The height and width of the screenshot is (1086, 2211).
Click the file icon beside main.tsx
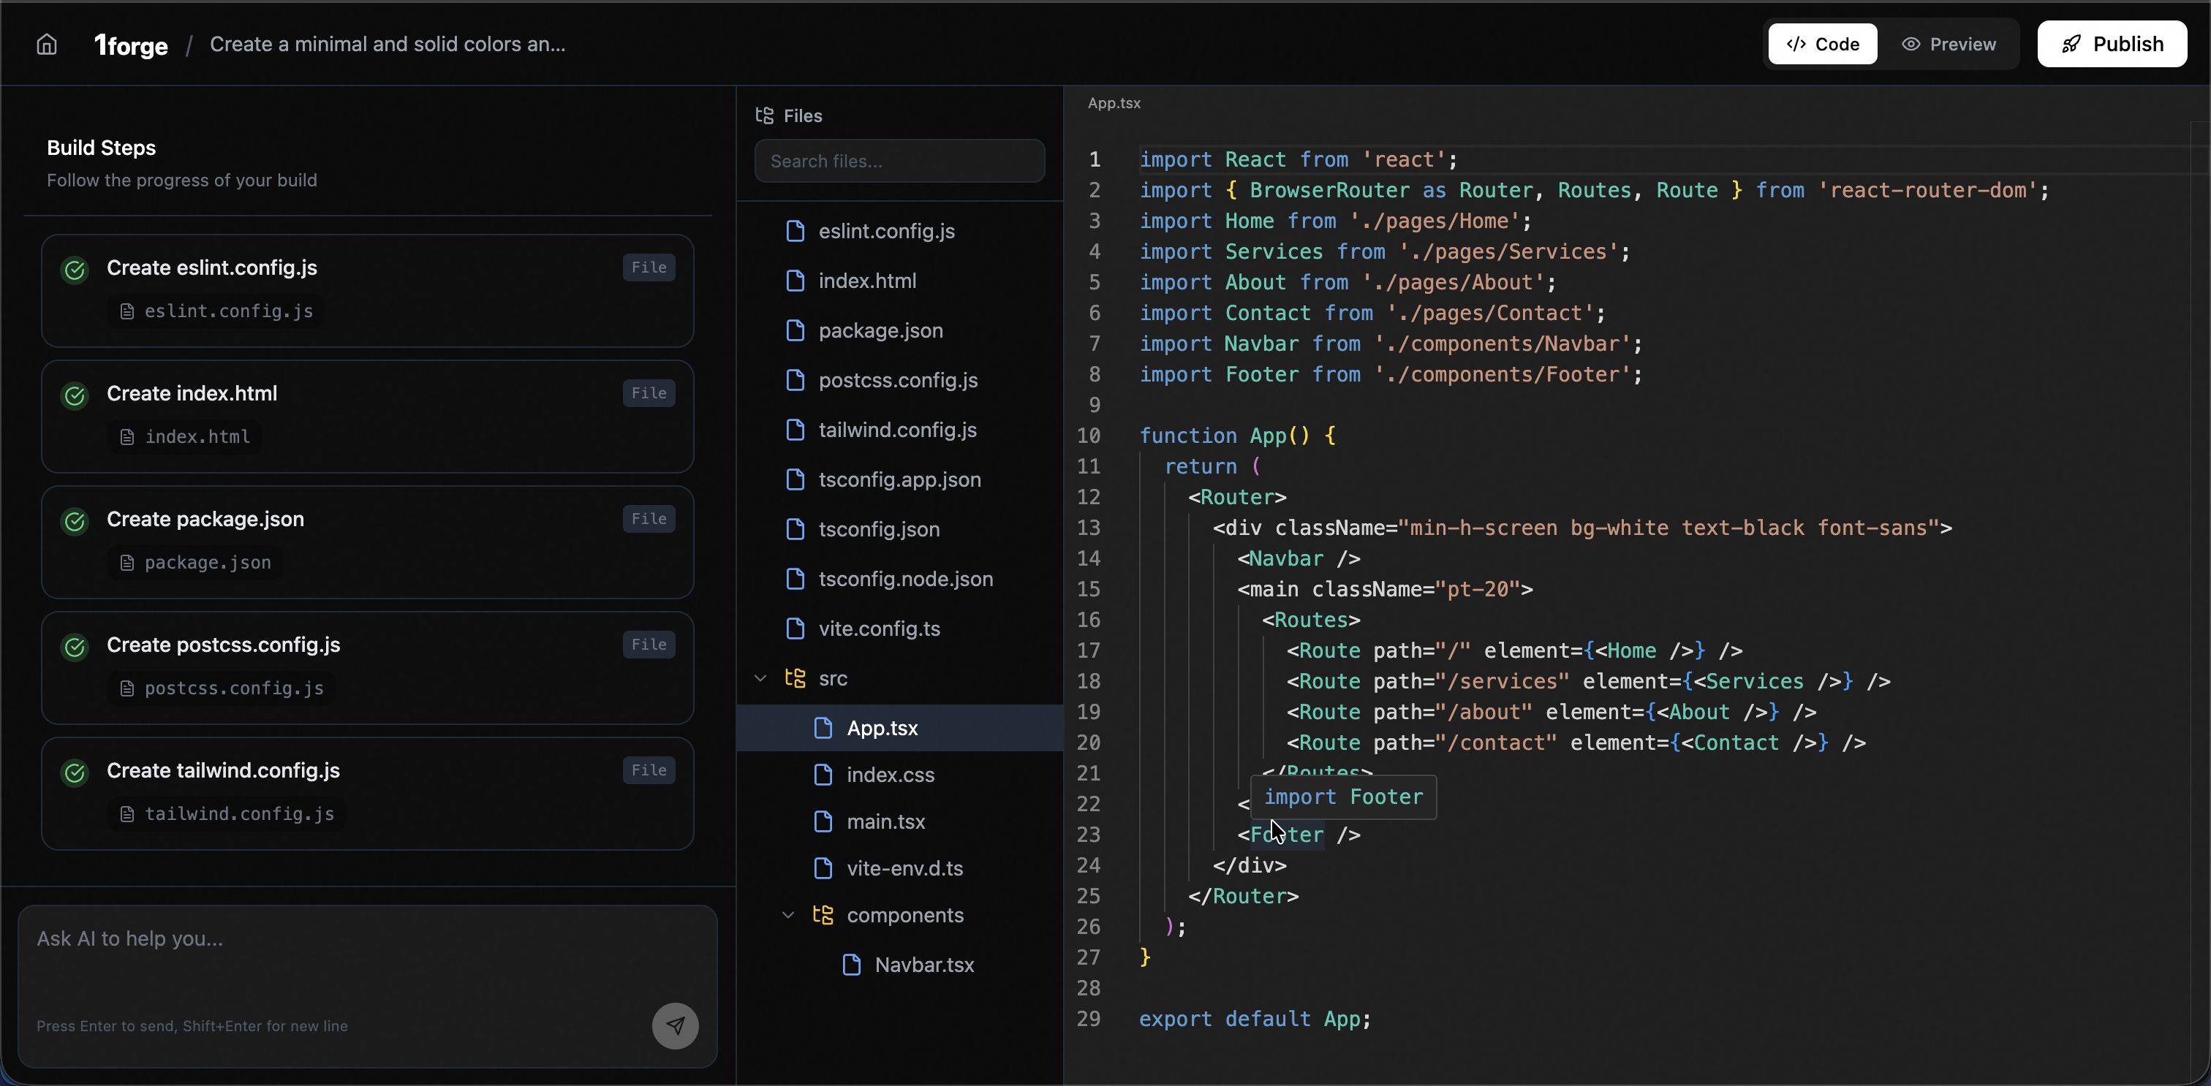[x=823, y=821]
